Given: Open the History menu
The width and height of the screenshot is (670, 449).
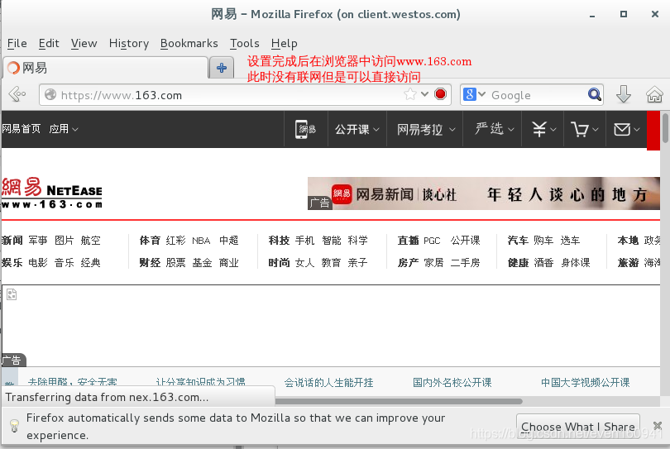Looking at the screenshot, I should pos(128,44).
